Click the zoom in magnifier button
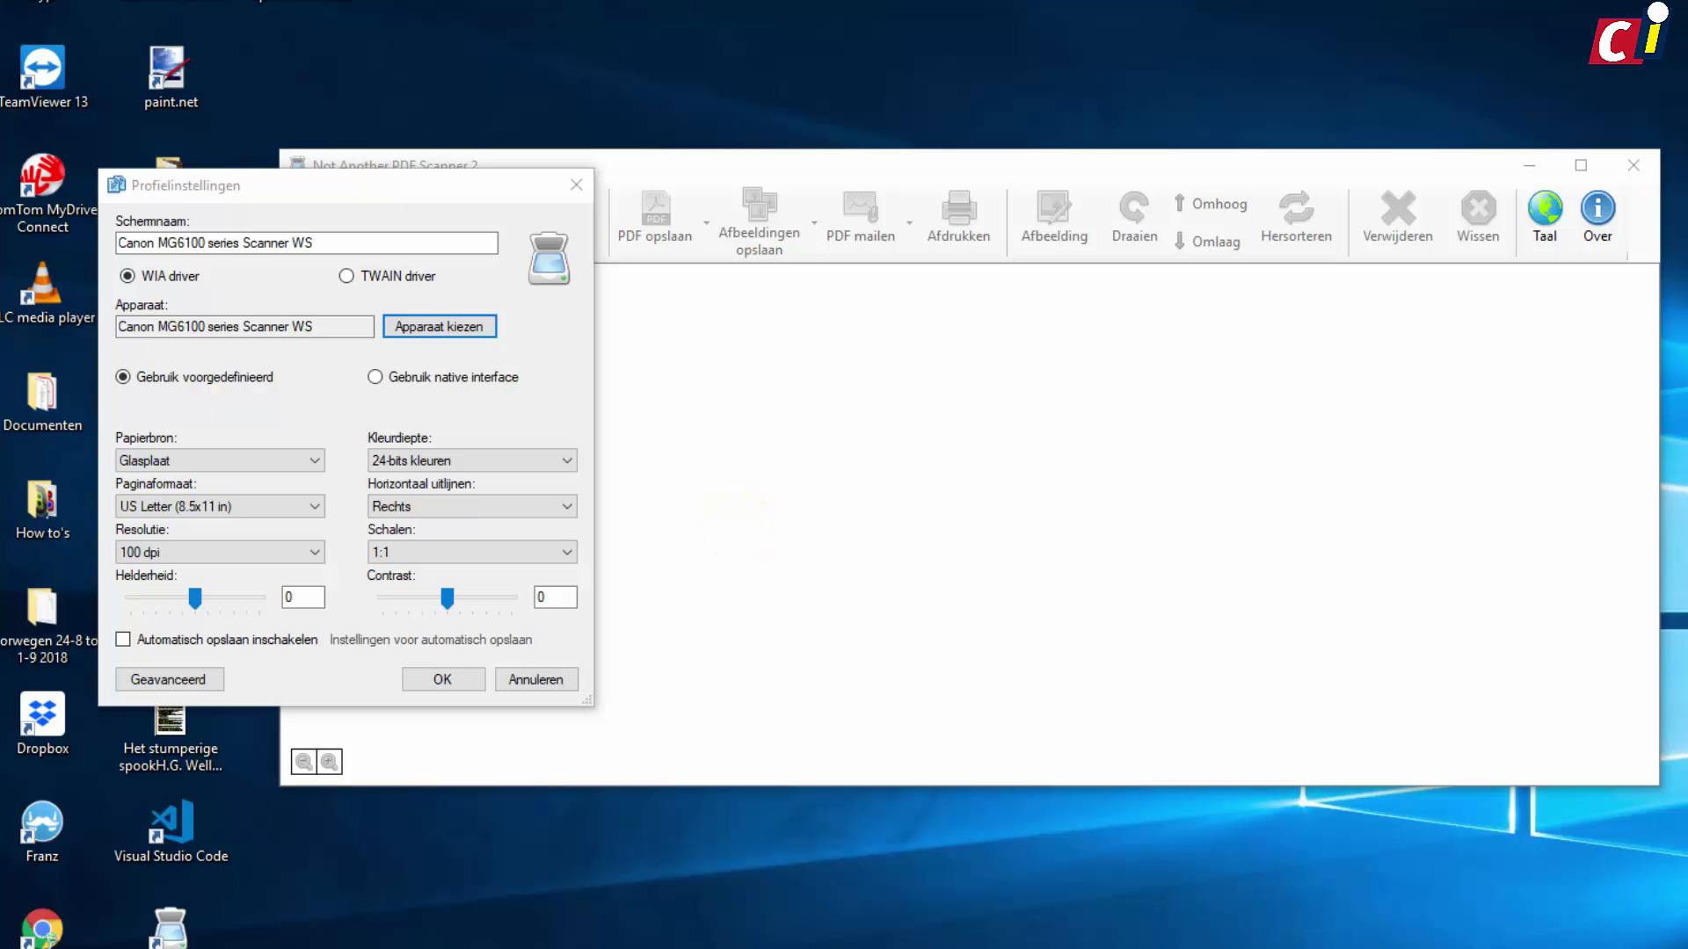Viewport: 1688px width, 949px height. [330, 762]
